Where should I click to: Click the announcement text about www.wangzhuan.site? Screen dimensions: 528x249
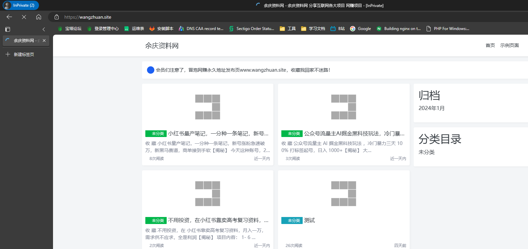pyautogui.click(x=243, y=70)
